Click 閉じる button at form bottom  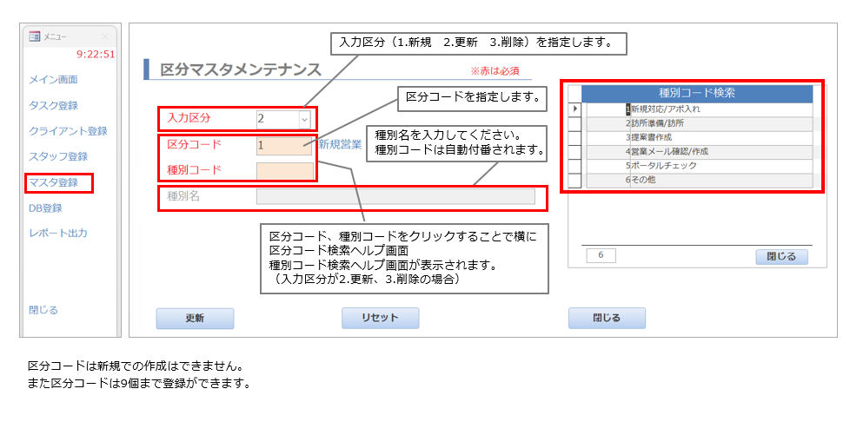(x=607, y=318)
